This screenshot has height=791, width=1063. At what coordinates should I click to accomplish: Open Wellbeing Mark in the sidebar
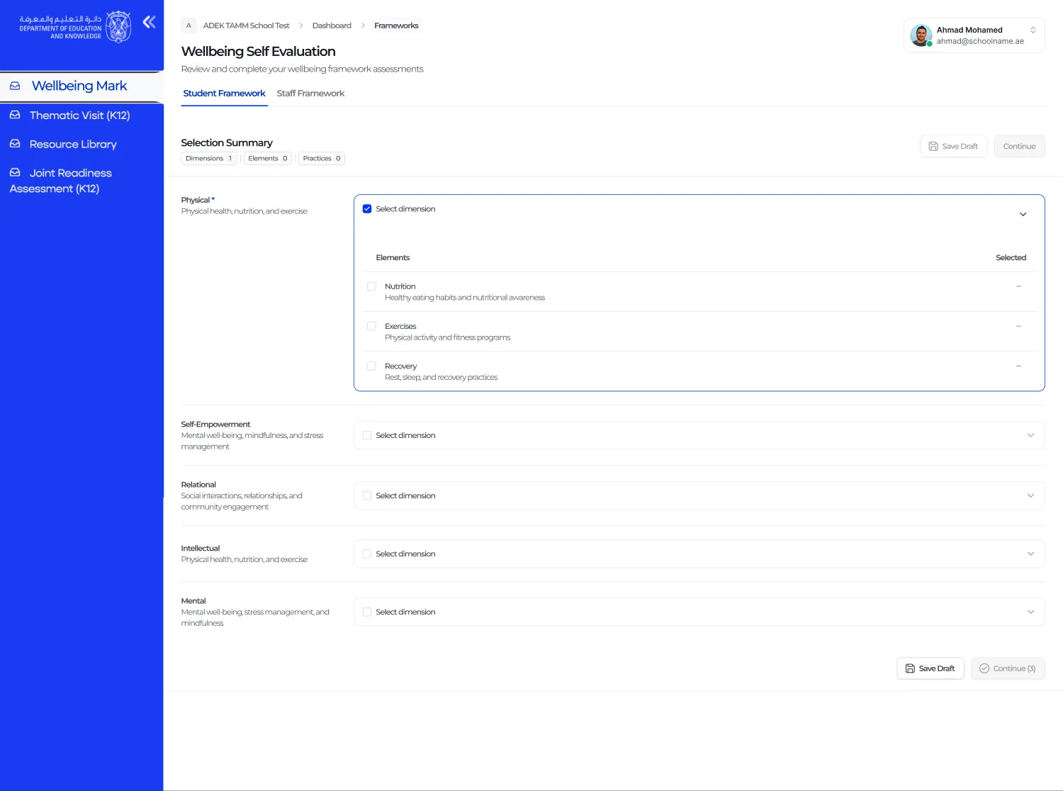[81, 86]
